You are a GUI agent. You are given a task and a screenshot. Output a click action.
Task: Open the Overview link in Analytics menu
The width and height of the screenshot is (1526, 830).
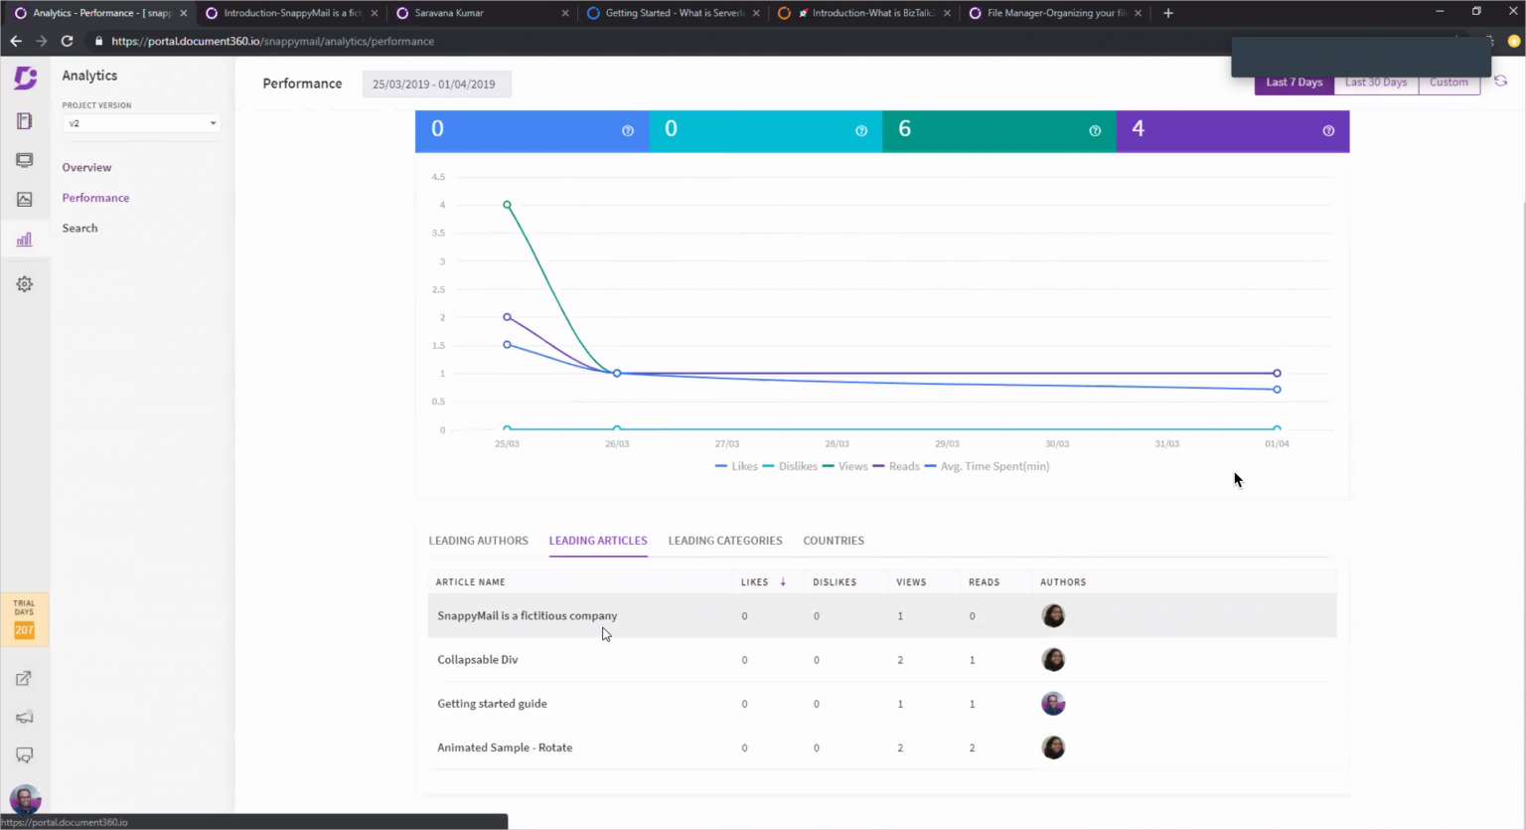point(86,167)
